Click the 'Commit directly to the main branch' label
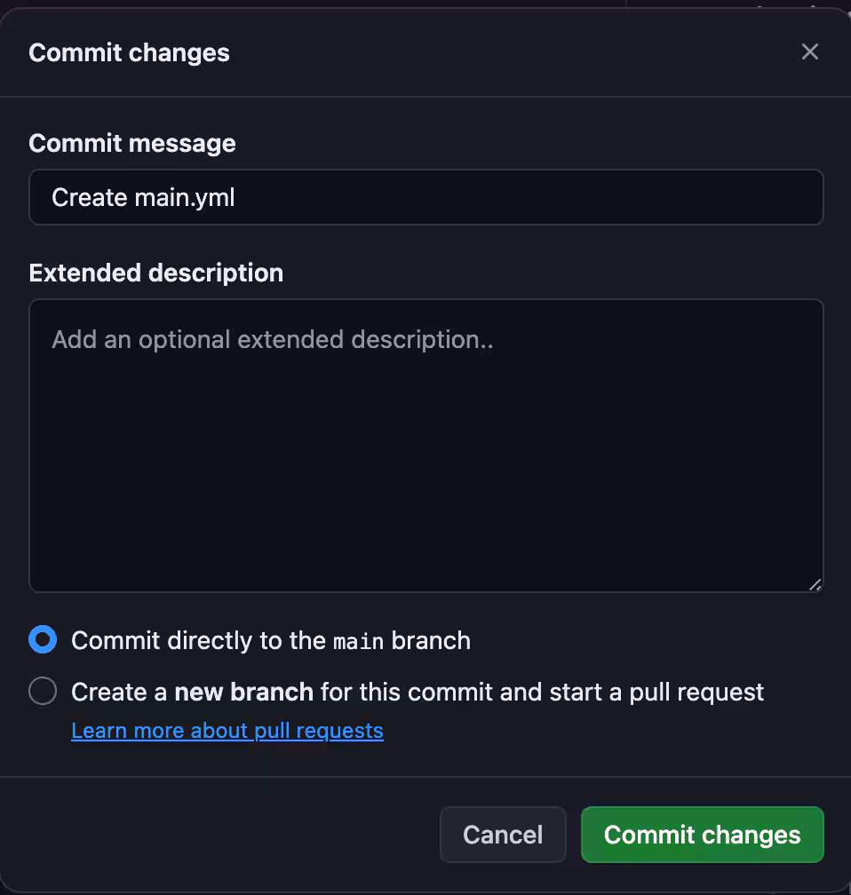Viewport: 851px width, 895px height. tap(270, 640)
